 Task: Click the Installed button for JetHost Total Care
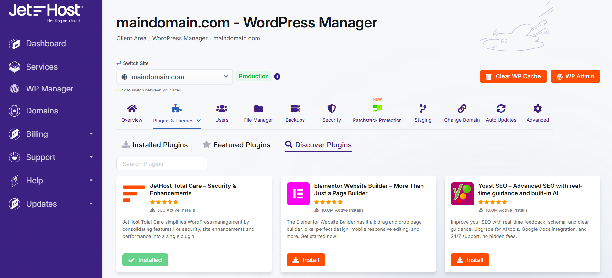pos(145,260)
